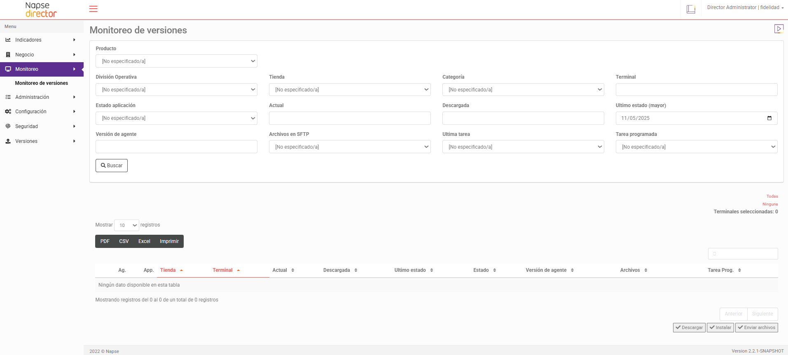Sort table by Estado column
788x355 pixels.
point(484,270)
